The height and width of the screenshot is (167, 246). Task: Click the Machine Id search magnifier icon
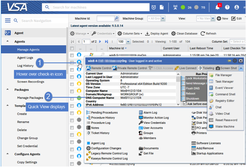click(116, 19)
